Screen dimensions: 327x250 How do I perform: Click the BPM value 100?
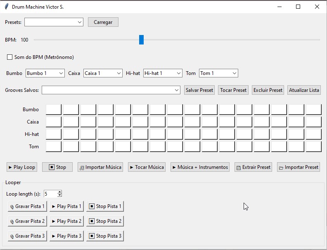24,40
